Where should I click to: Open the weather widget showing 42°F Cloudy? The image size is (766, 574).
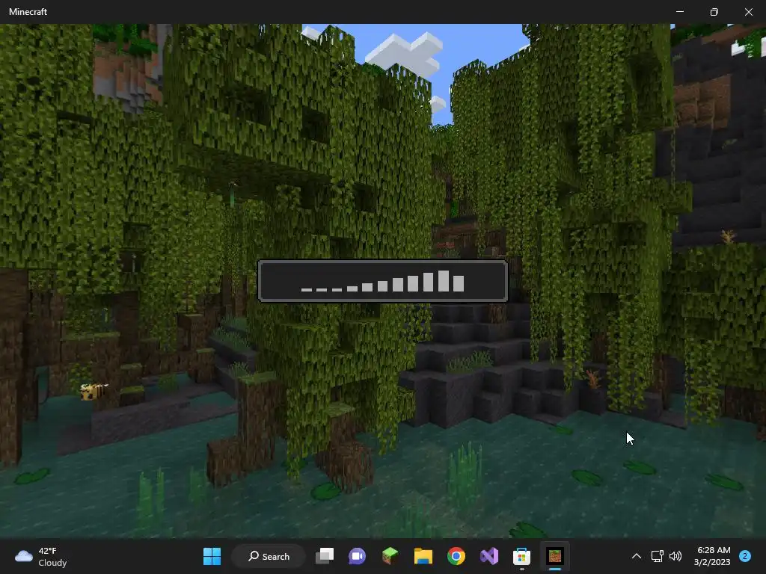pyautogui.click(x=41, y=556)
